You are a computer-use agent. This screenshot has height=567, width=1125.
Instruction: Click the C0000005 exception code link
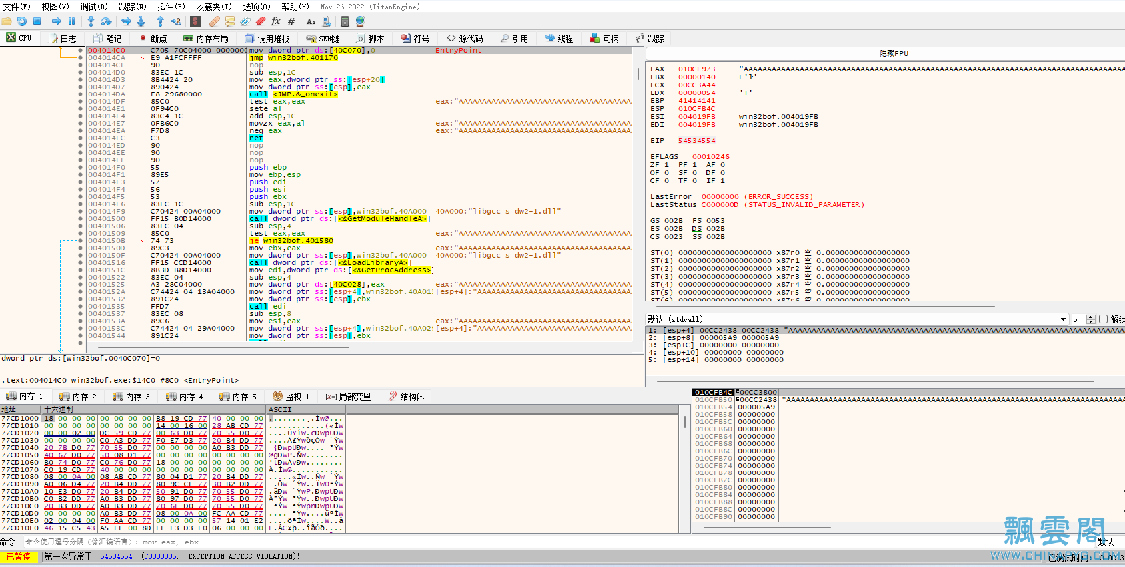161,557
